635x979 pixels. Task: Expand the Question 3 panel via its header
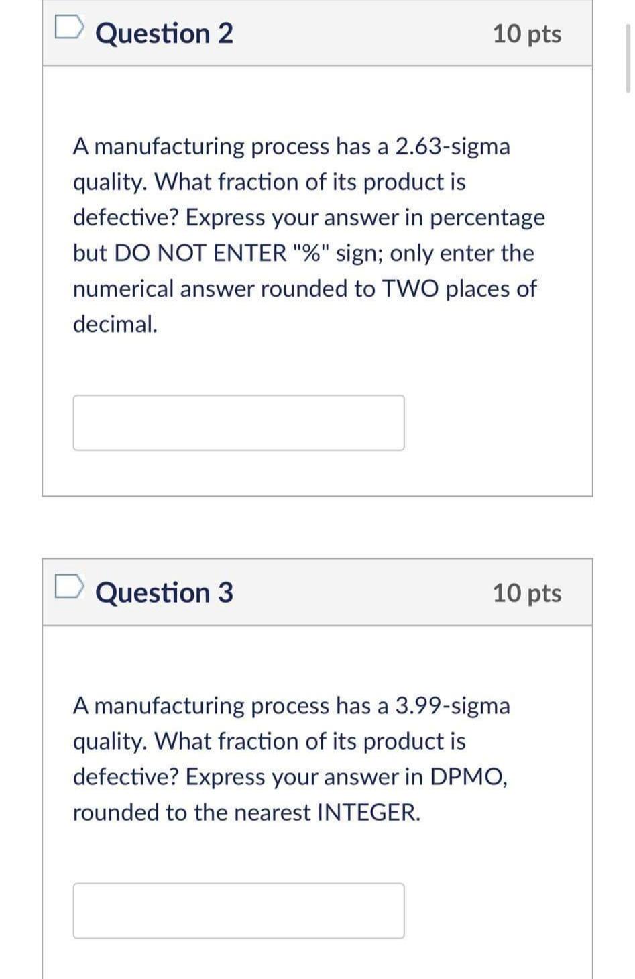point(317,592)
